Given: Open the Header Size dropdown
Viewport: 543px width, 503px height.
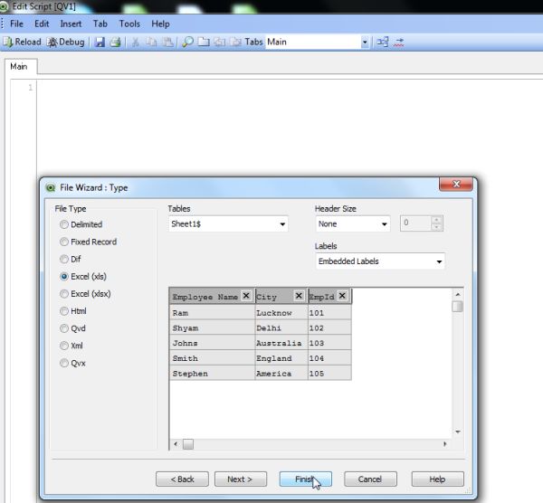Looking at the screenshot, I should pyautogui.click(x=353, y=224).
